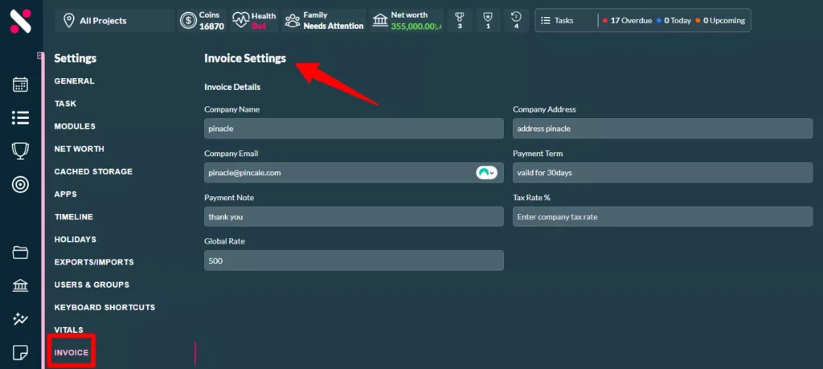Open the folder icon in the sidebar

coord(20,252)
